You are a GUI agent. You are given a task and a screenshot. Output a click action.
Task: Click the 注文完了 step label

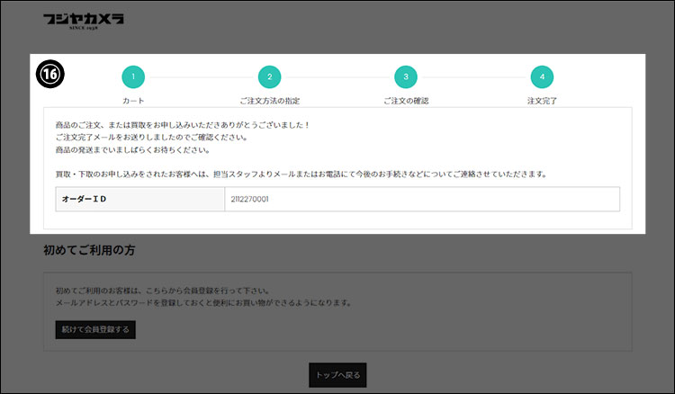click(542, 101)
